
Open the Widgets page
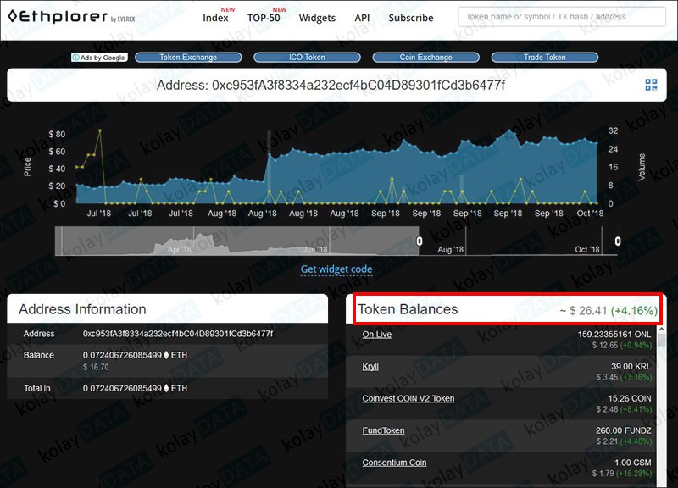coord(317,18)
